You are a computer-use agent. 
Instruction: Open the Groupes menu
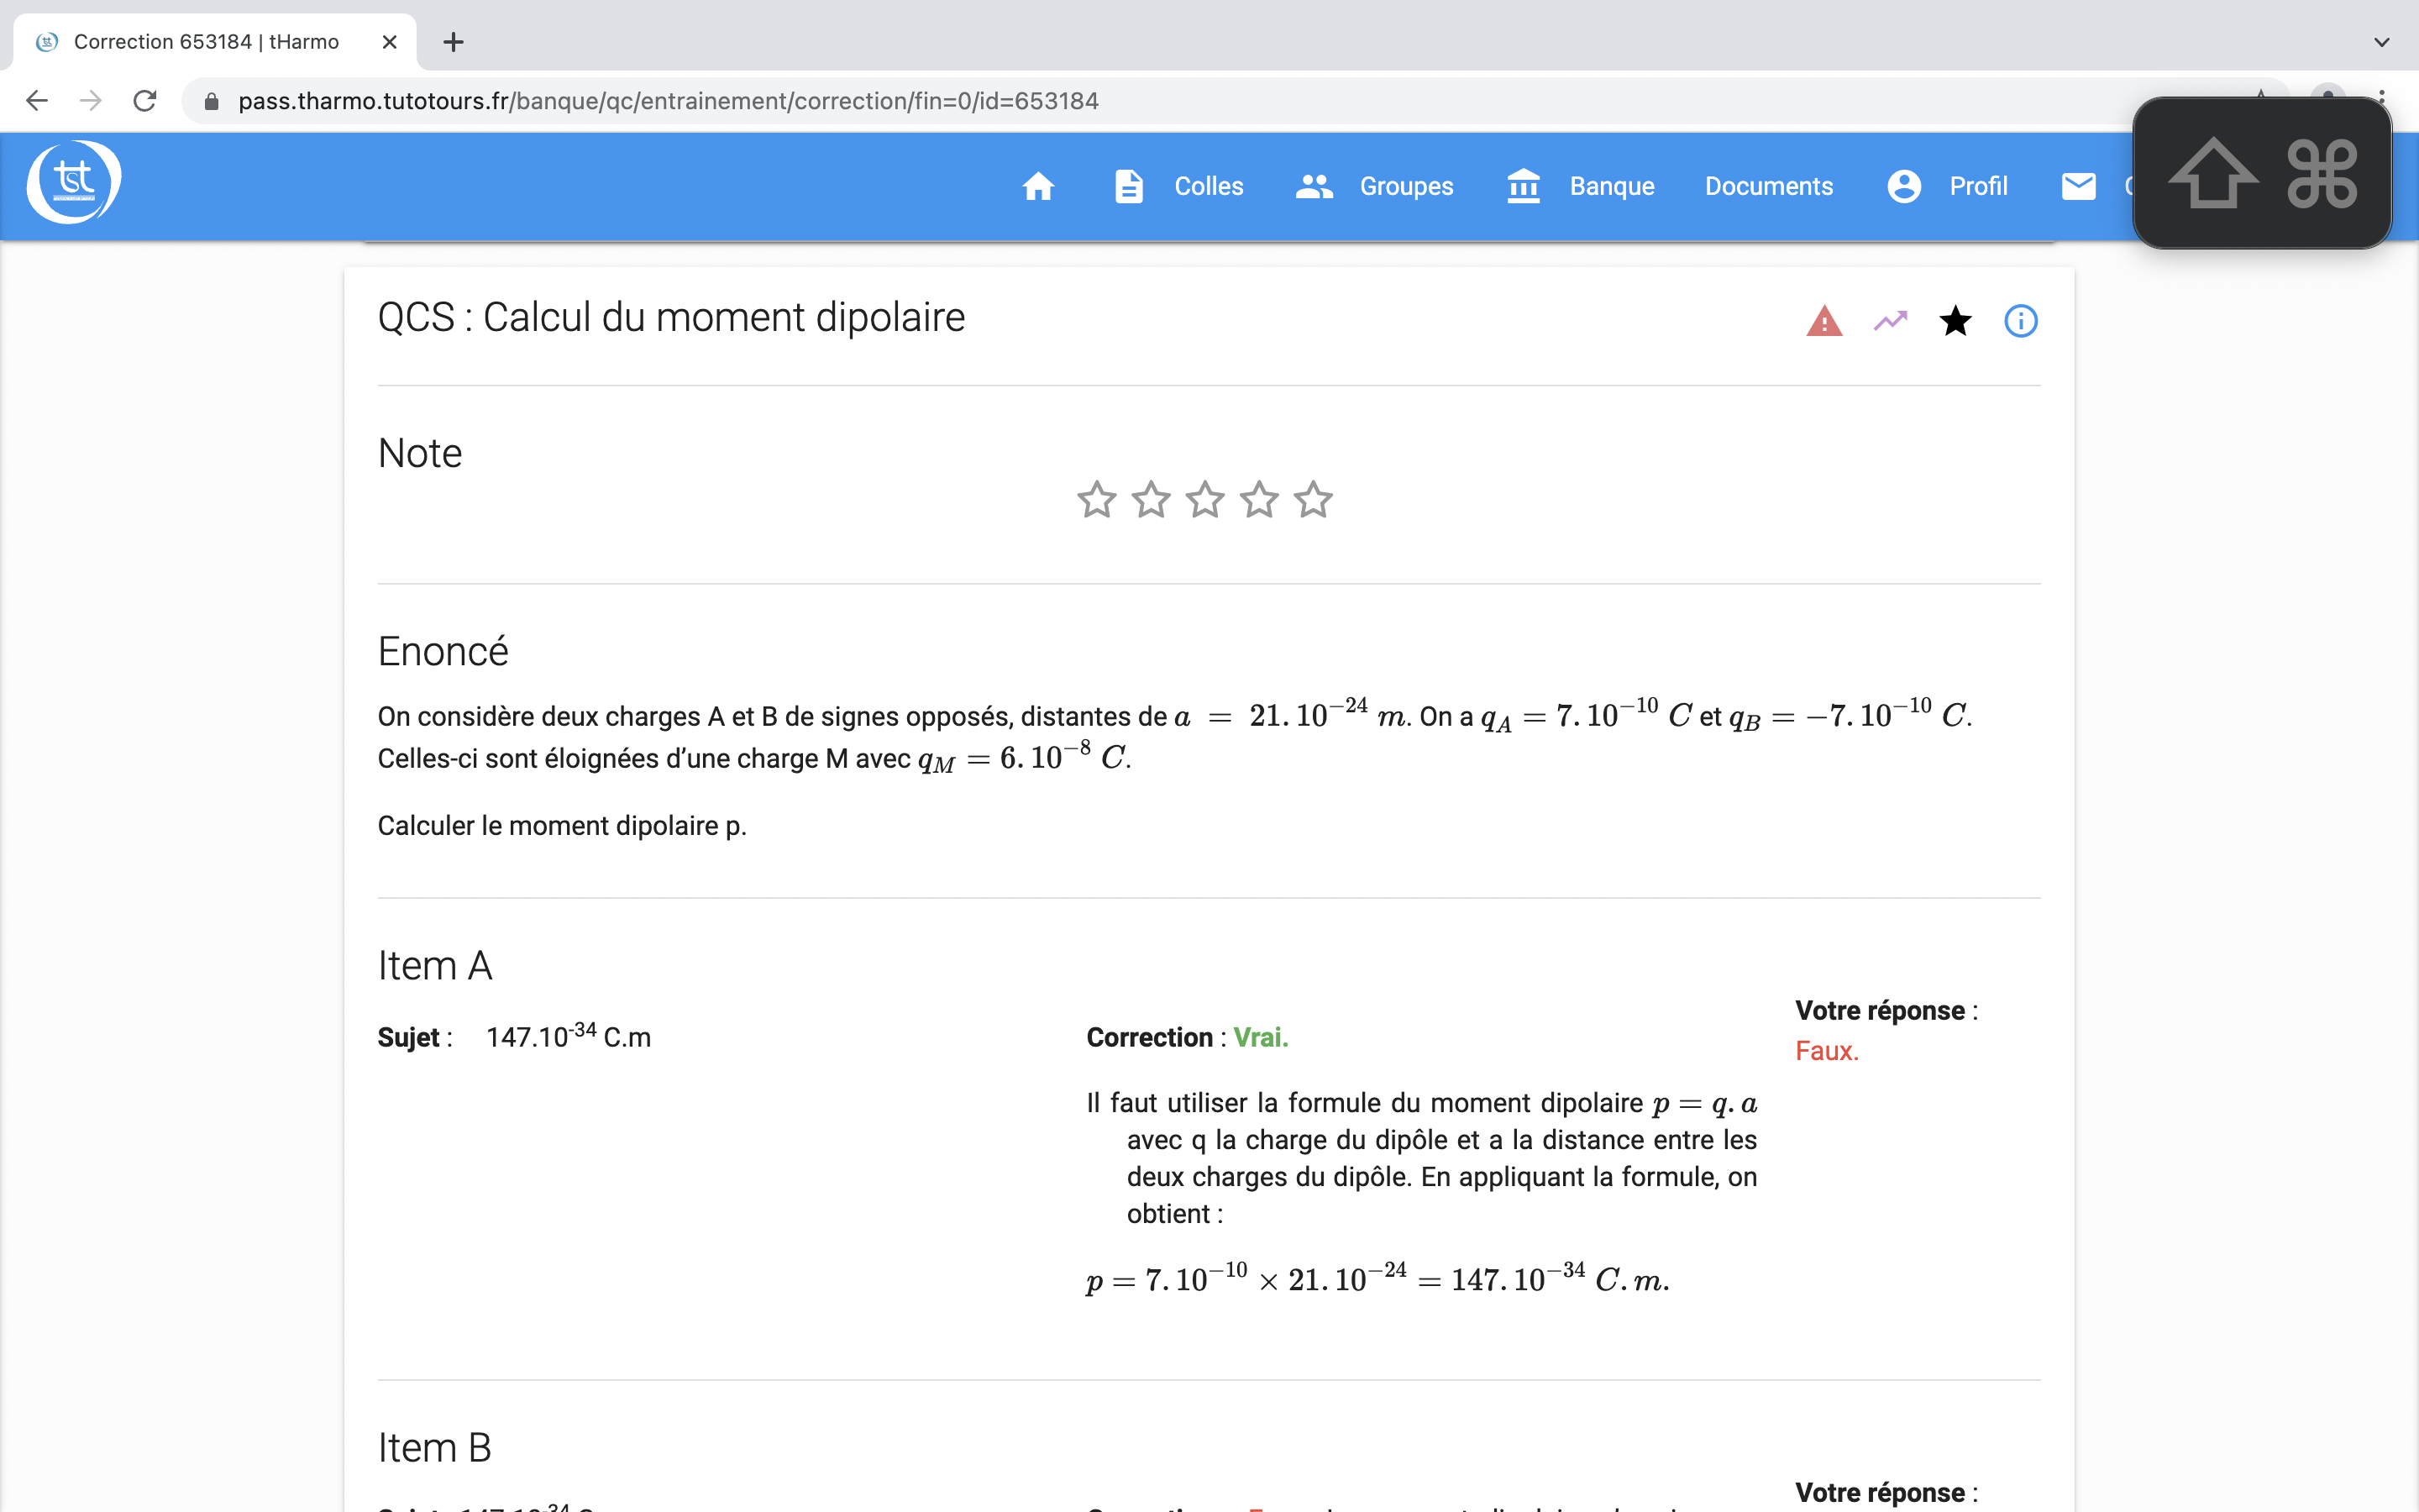tap(1406, 186)
